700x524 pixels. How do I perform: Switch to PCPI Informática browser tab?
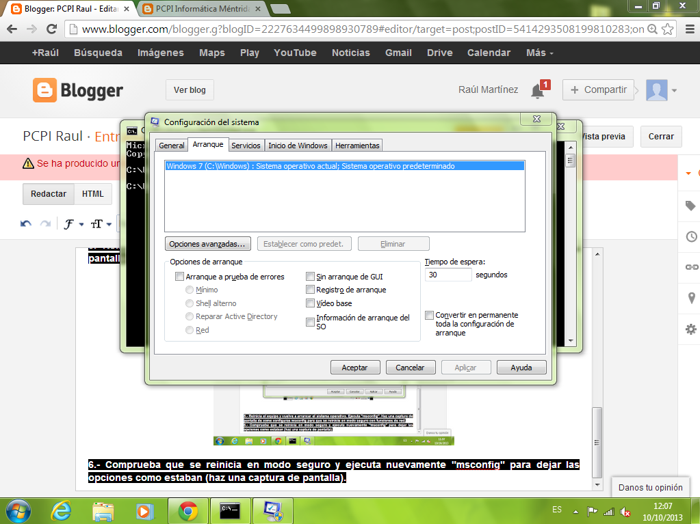click(202, 8)
